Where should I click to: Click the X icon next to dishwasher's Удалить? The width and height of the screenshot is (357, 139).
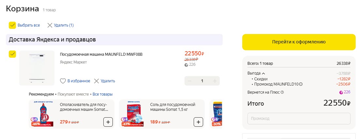coord(97,81)
